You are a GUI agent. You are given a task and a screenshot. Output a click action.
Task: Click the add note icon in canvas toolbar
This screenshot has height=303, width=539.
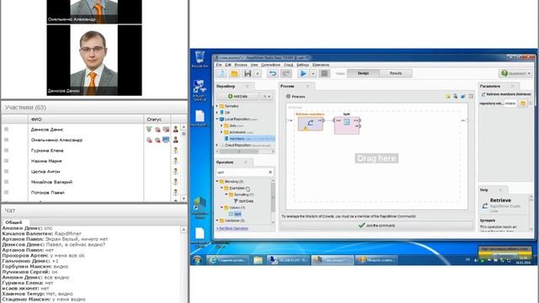[x=448, y=97]
